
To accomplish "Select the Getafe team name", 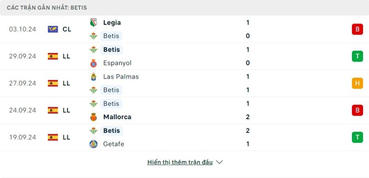I will (x=113, y=144).
